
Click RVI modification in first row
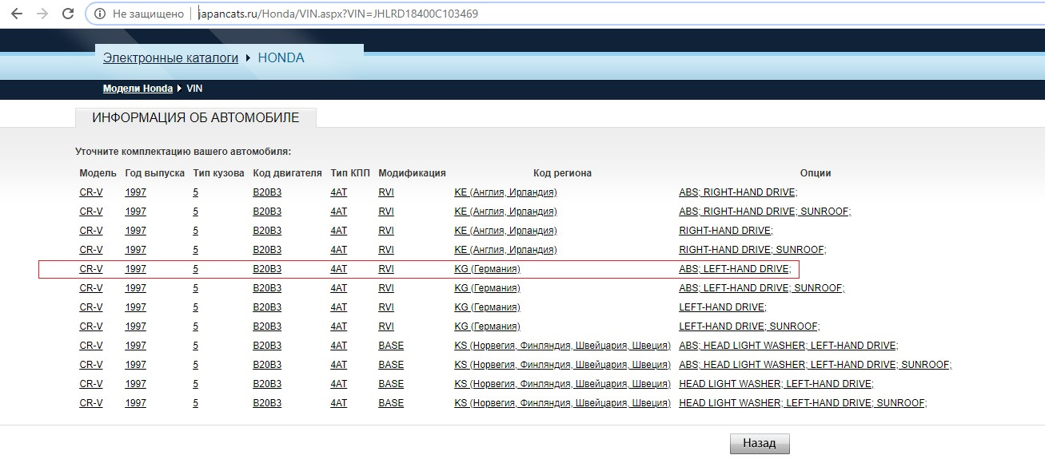[386, 192]
